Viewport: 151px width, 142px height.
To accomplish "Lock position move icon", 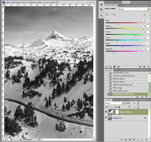I will (116, 107).
